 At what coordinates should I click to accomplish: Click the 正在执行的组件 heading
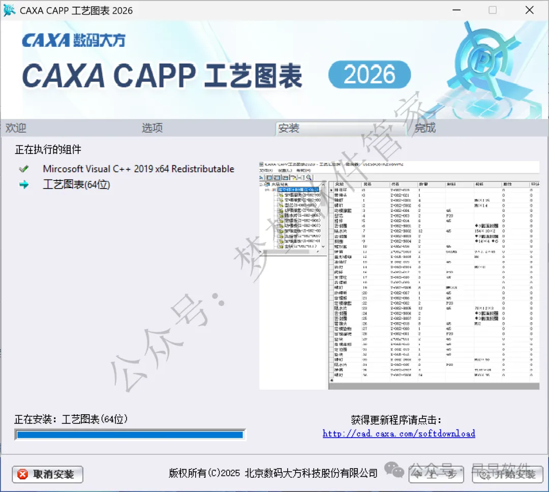click(x=48, y=149)
